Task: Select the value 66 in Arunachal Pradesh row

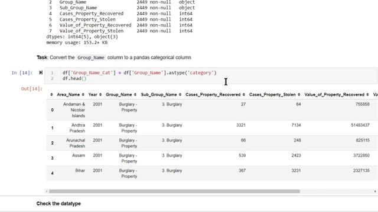Action: [243, 140]
